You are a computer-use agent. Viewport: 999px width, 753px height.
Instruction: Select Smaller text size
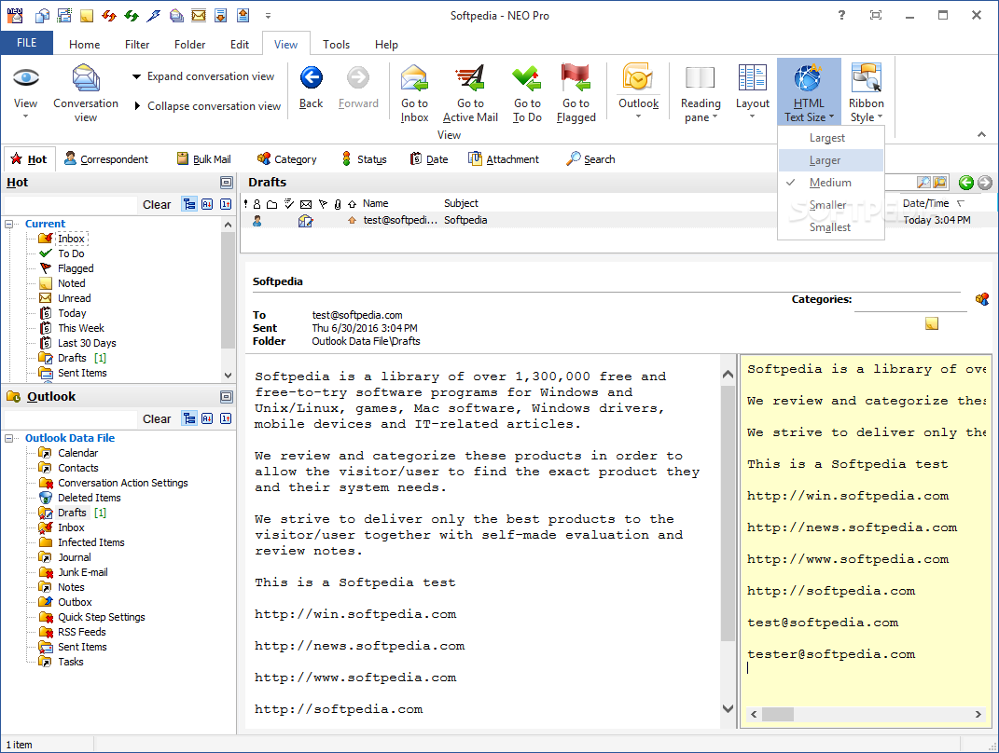click(831, 205)
